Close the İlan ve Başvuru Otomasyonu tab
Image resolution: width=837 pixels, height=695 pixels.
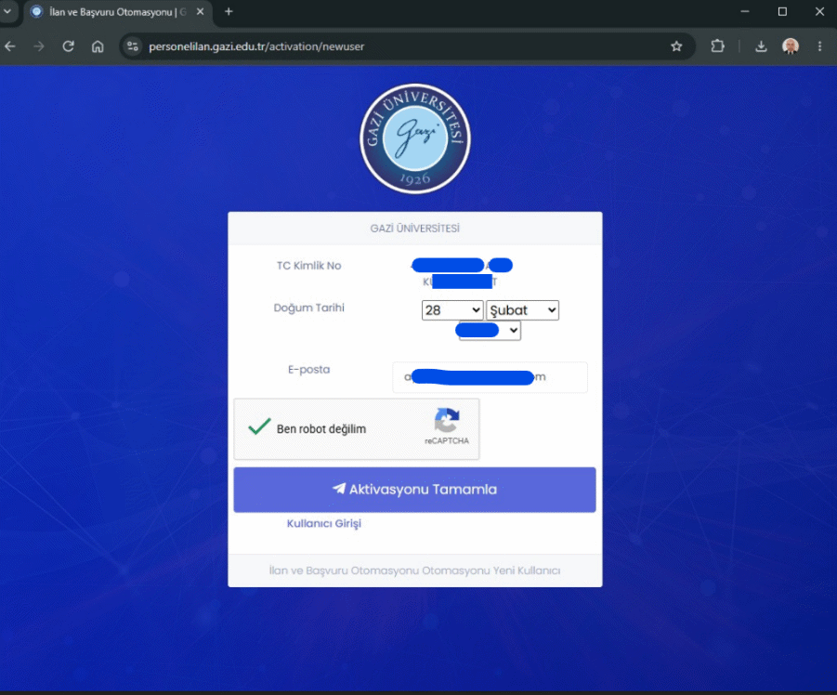200,11
